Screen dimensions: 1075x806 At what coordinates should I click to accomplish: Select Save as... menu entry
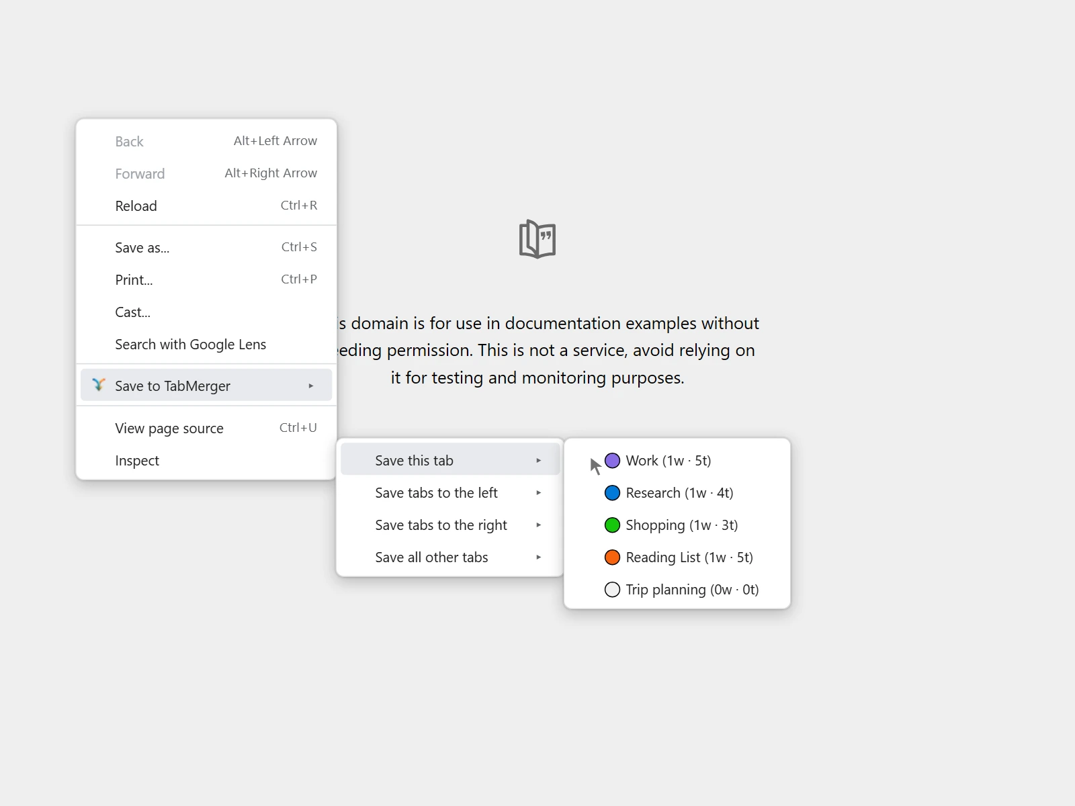(x=206, y=248)
